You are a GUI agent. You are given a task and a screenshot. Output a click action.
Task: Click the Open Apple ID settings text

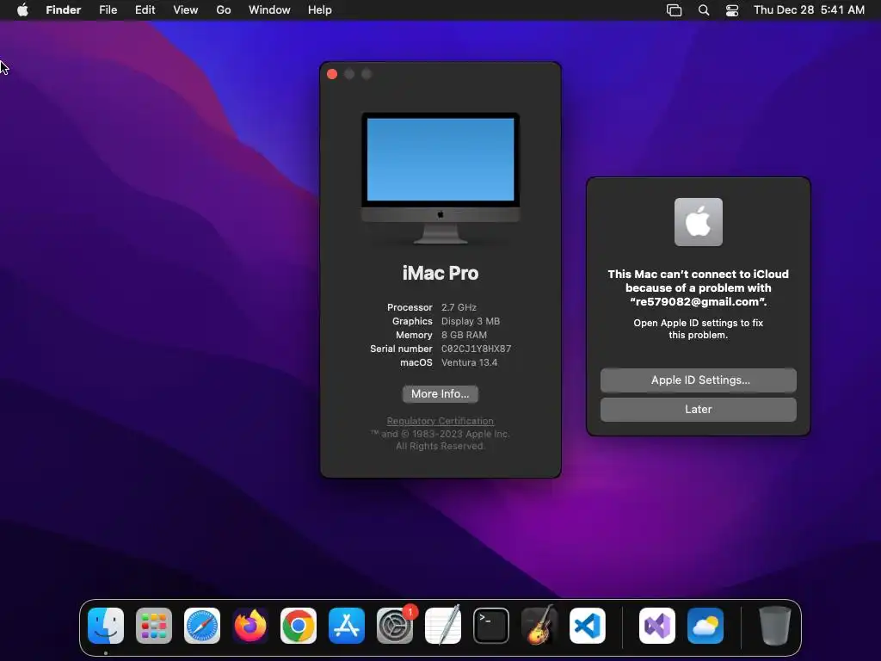pos(699,329)
